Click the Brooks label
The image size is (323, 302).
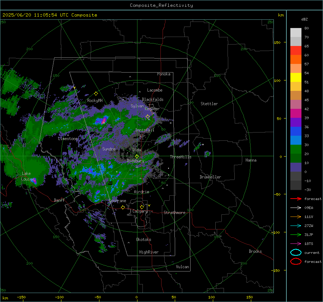tap(255, 251)
